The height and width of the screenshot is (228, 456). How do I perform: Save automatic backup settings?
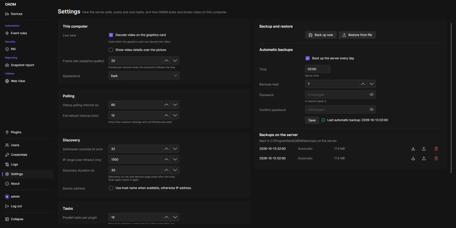pos(312,120)
